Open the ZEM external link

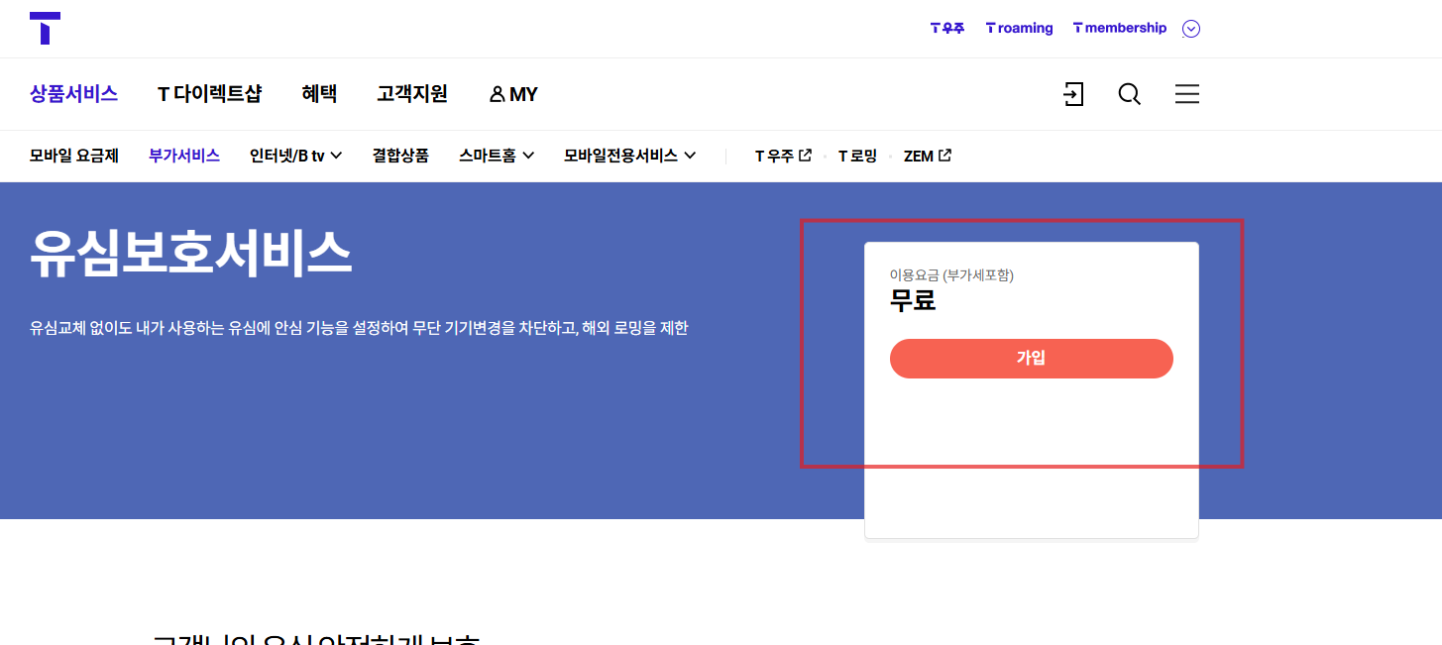tap(928, 156)
